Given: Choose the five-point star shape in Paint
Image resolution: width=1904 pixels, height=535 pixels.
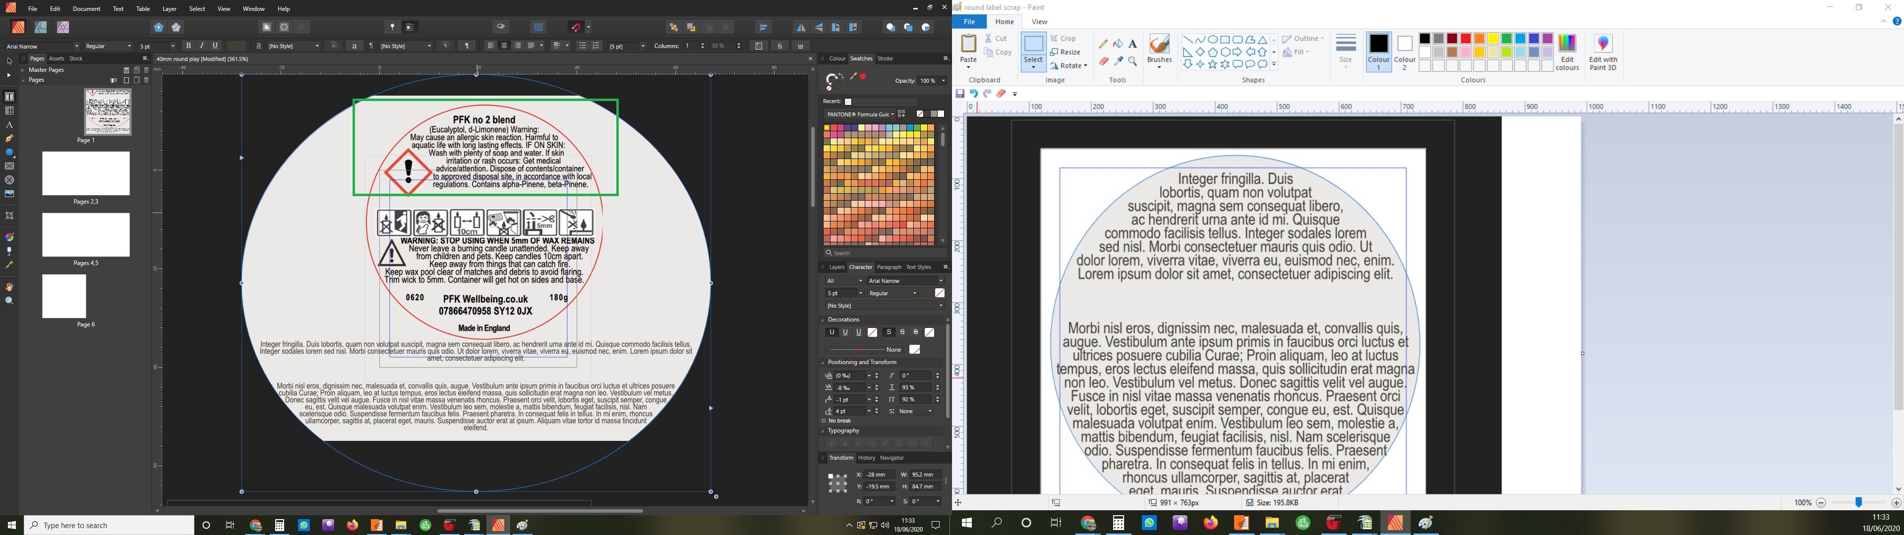Looking at the screenshot, I should pyautogui.click(x=1212, y=65).
